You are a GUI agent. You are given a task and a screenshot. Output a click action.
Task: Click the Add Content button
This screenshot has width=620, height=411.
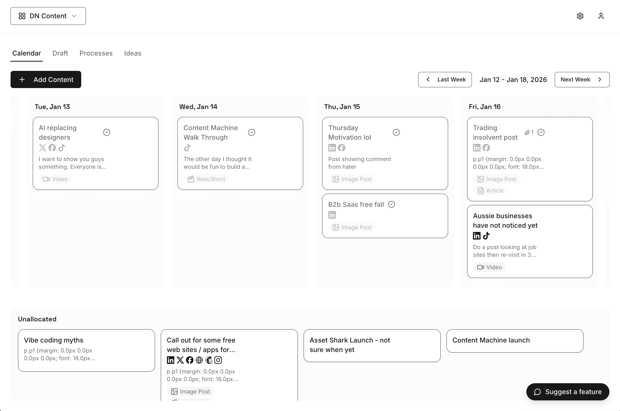tap(46, 80)
